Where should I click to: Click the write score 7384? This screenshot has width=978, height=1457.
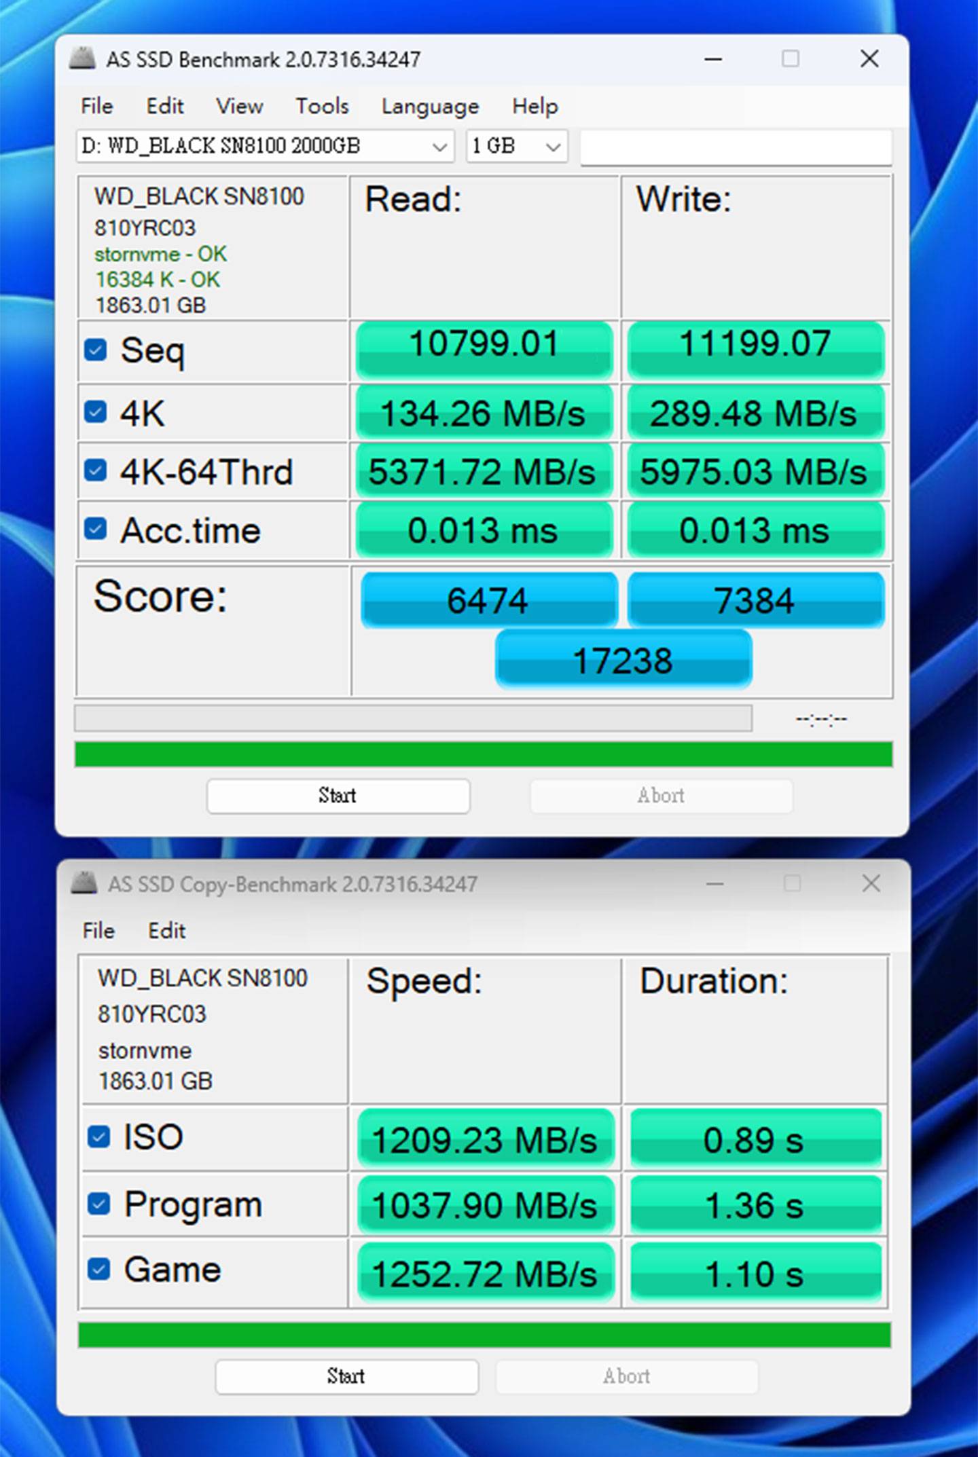pos(756,600)
